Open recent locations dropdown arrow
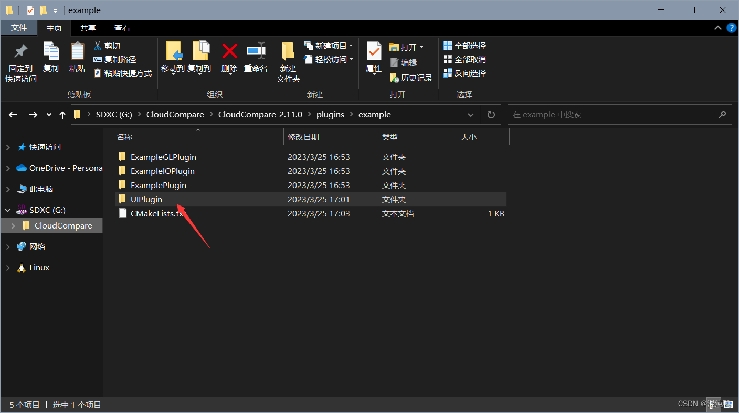 (x=49, y=115)
